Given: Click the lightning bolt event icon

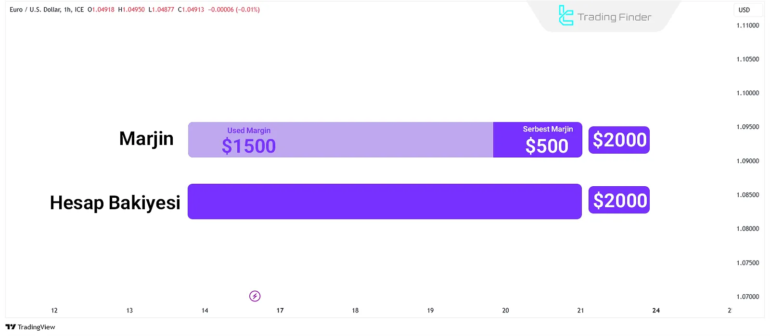Looking at the screenshot, I should (x=255, y=296).
